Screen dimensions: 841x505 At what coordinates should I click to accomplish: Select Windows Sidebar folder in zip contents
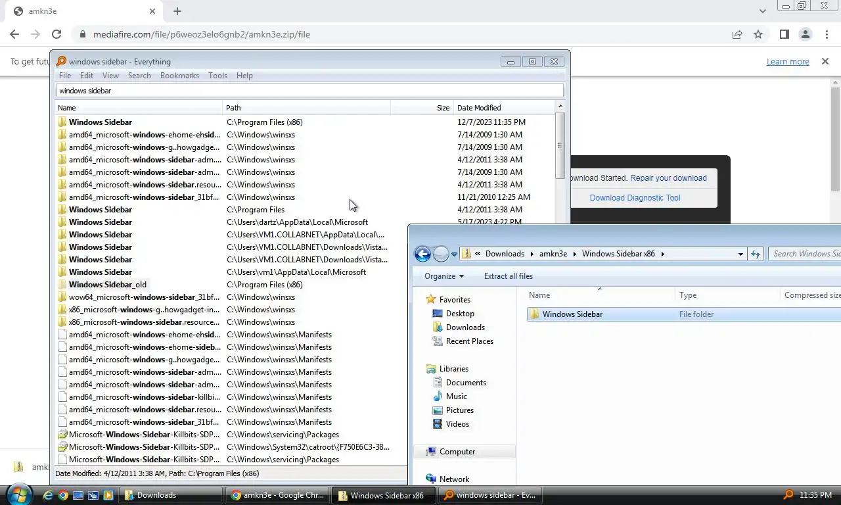pyautogui.click(x=572, y=314)
